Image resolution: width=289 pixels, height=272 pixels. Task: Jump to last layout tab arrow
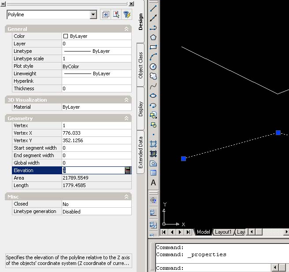188,232
